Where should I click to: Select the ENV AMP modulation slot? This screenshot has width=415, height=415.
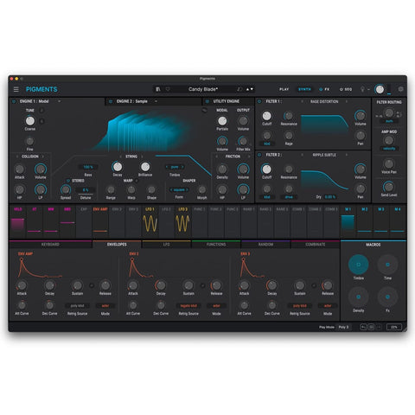point(100,221)
